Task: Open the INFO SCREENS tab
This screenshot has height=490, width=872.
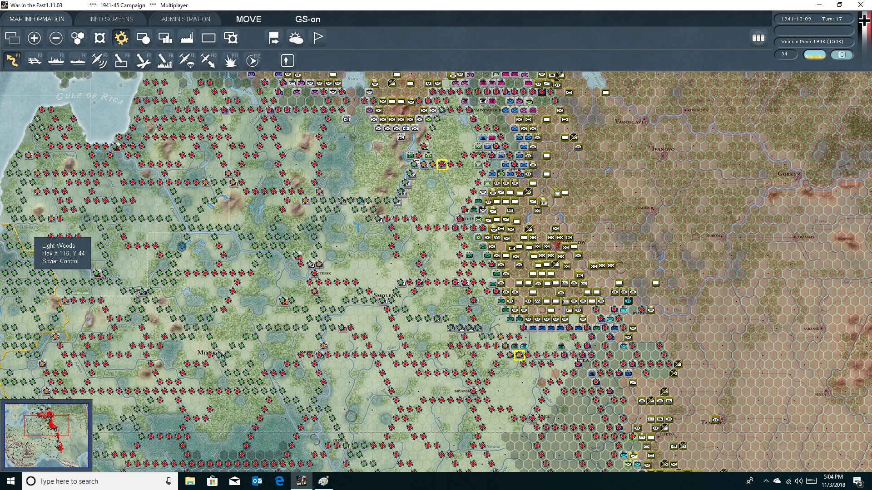Action: coord(111,19)
